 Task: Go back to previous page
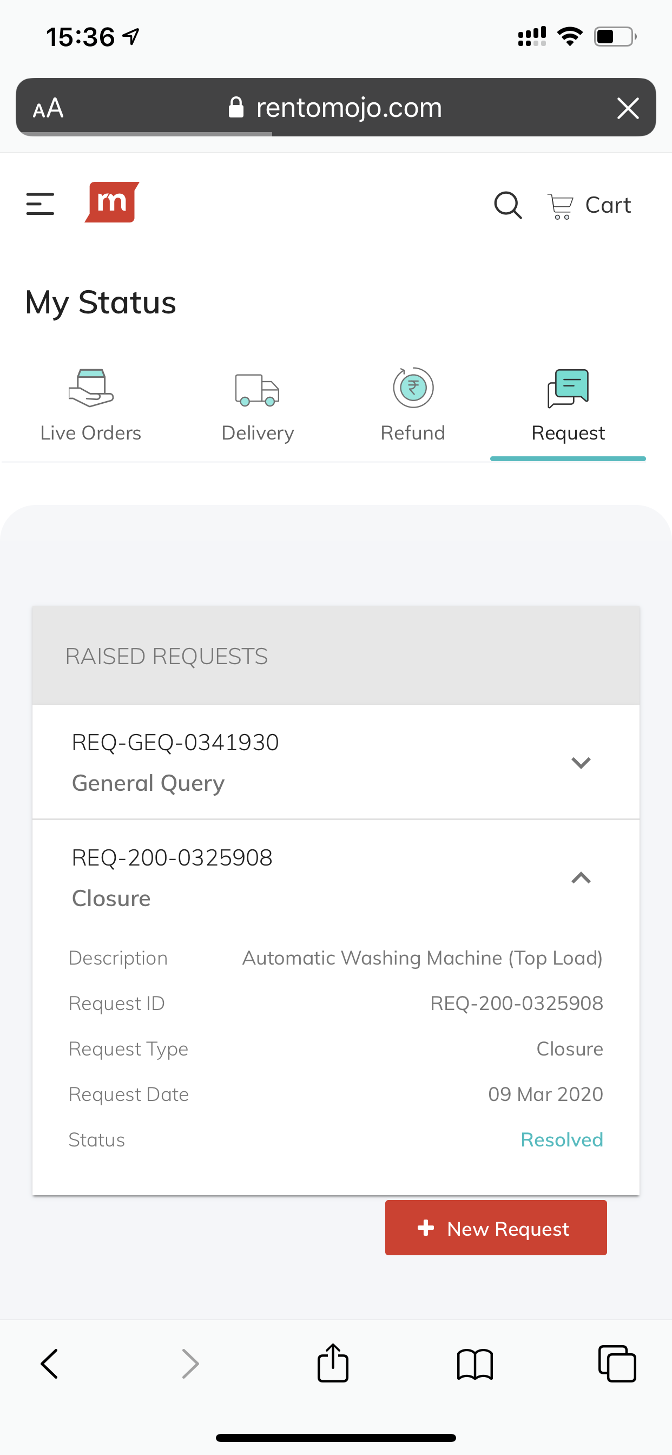(x=50, y=1364)
